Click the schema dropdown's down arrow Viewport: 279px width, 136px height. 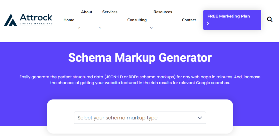coord(200,118)
